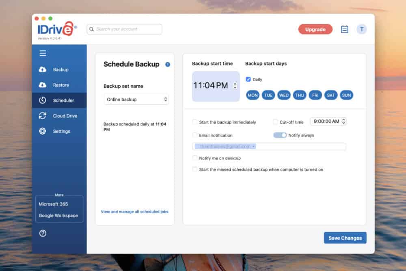Uncheck the Daily checkbox
The width and height of the screenshot is (406, 271).
coord(248,80)
